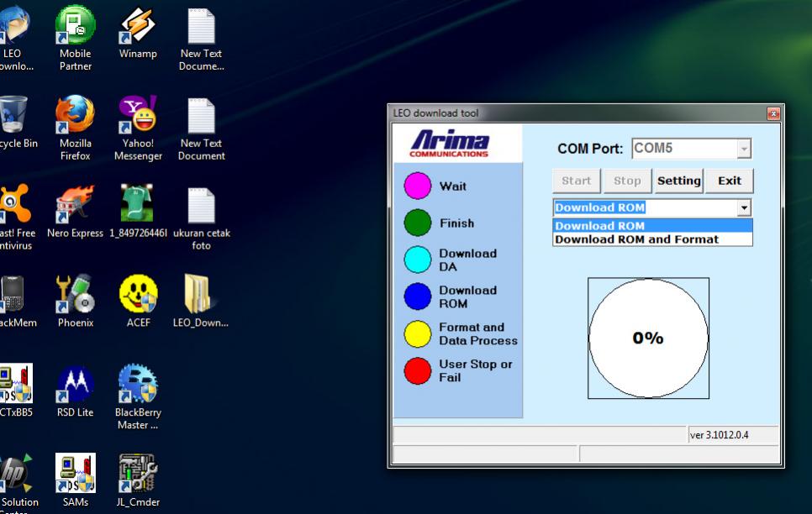Click the Start button
Viewport: 812px width, 514px height.
coord(577,181)
